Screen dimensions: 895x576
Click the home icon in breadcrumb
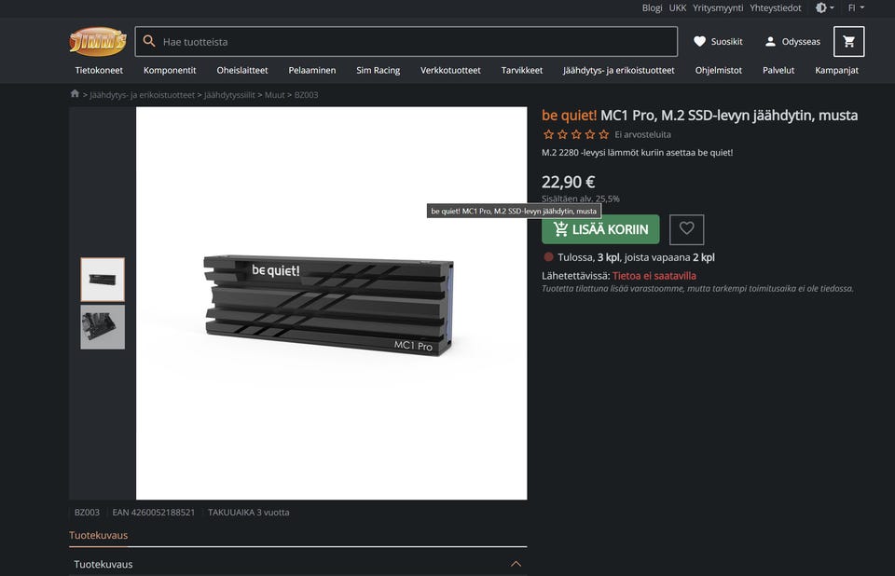pyautogui.click(x=75, y=93)
